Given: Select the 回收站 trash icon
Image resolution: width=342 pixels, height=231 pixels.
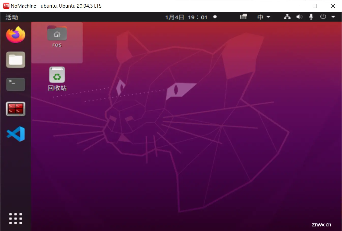Looking at the screenshot, I should click(x=57, y=79).
